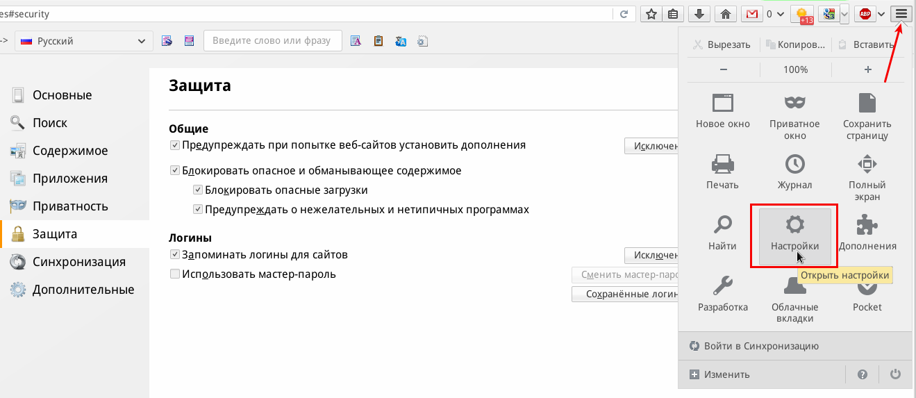The image size is (916, 398).
Task: Select Поиск in the settings sidebar
Action: tap(74, 123)
